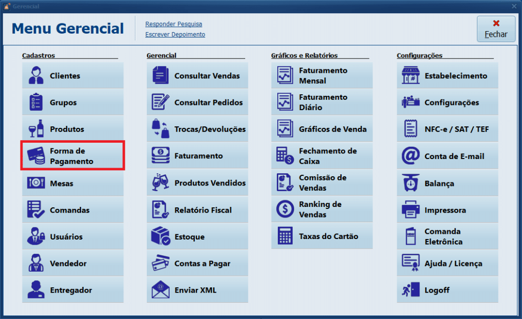The height and width of the screenshot is (319, 522).
Task: Click the Balança scale icon
Action: [x=410, y=183]
